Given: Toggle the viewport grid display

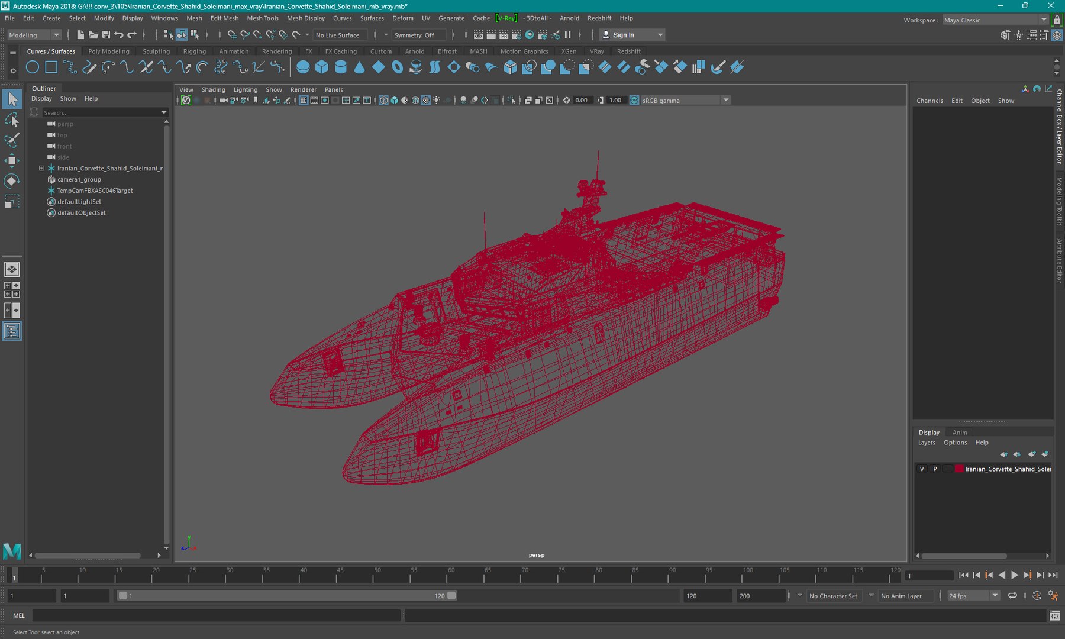Looking at the screenshot, I should click(304, 100).
